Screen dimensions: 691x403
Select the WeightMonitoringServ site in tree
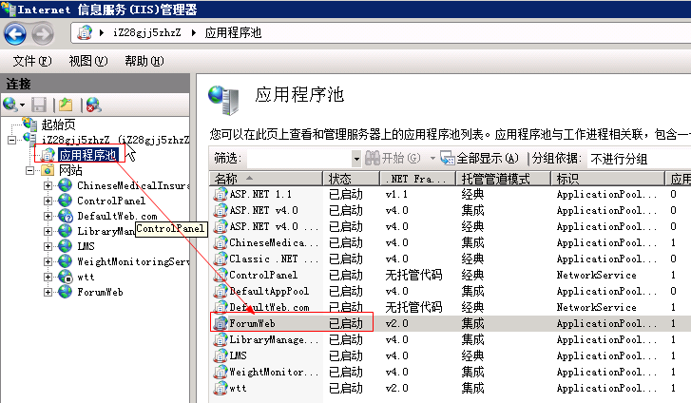pyautogui.click(x=133, y=261)
